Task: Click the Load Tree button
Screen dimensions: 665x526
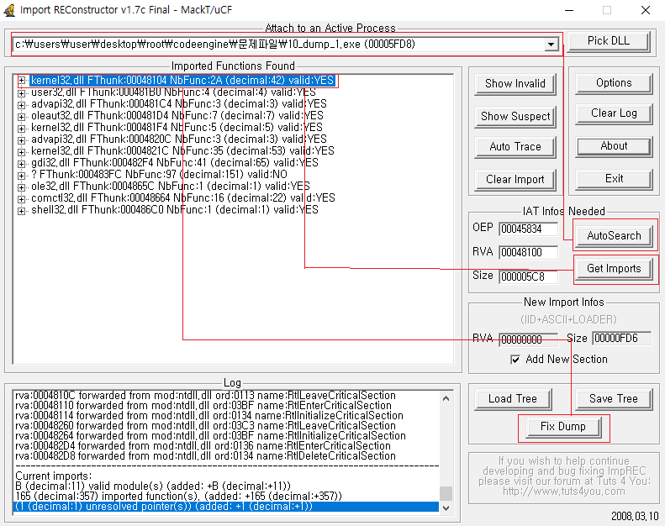Action: click(x=512, y=399)
